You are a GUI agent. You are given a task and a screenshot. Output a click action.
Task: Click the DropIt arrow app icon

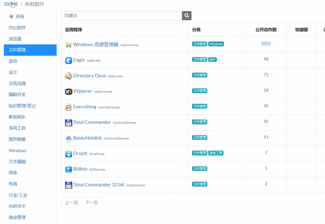coord(69,154)
